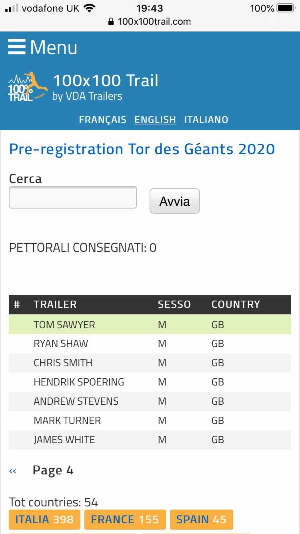The width and height of the screenshot is (300, 534).
Task: Tap the 100x100trail.com address bar
Action: point(150,22)
